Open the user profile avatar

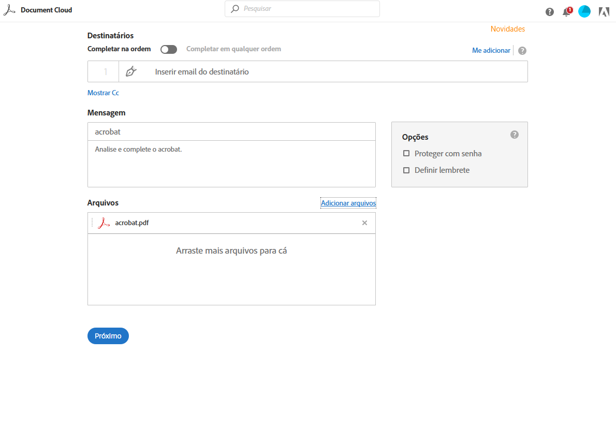tap(584, 11)
